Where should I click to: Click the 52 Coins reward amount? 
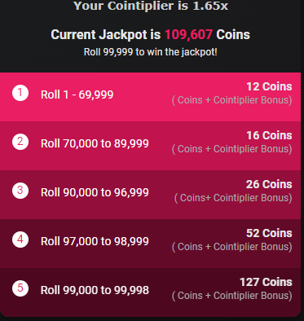coord(269,233)
